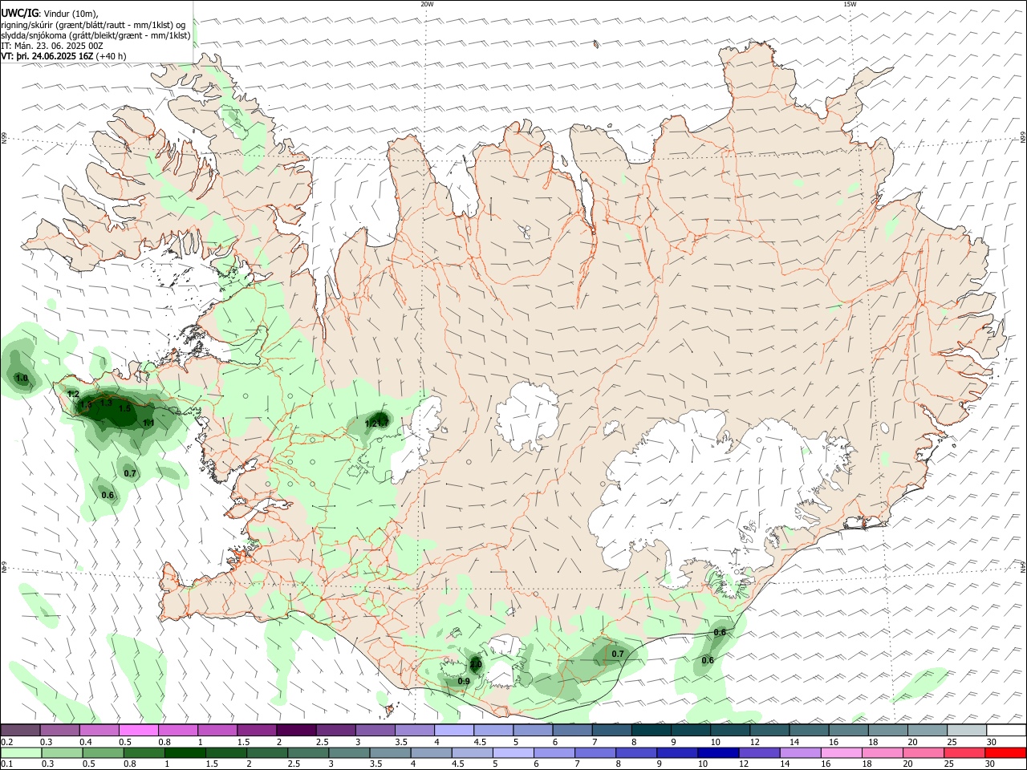Click the valid time 'VT: þri. 24.06.2025 16Z (+40 h)'

click(x=63, y=56)
